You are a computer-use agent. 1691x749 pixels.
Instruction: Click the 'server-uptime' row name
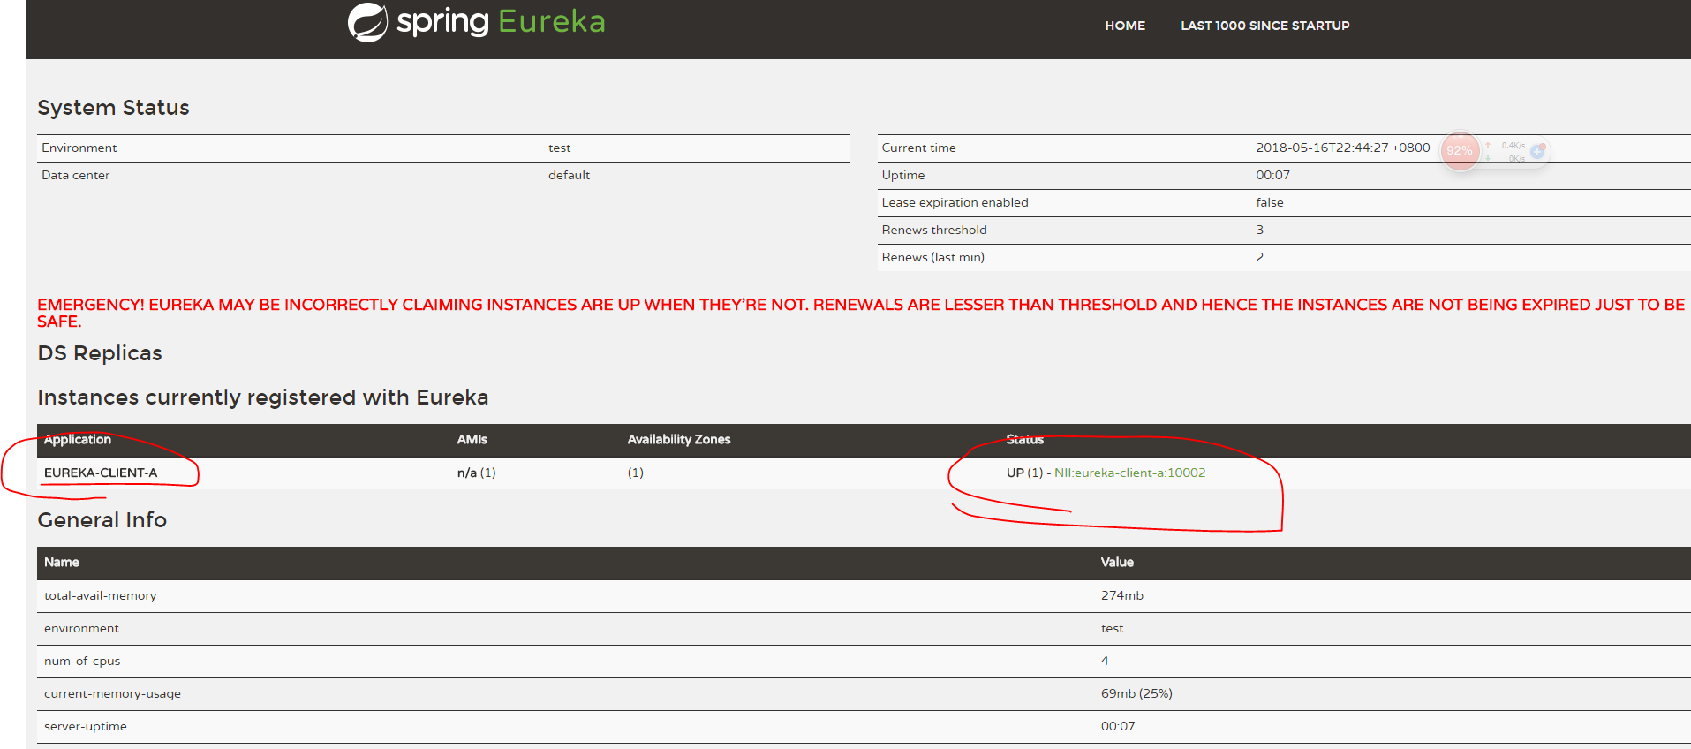pos(85,726)
